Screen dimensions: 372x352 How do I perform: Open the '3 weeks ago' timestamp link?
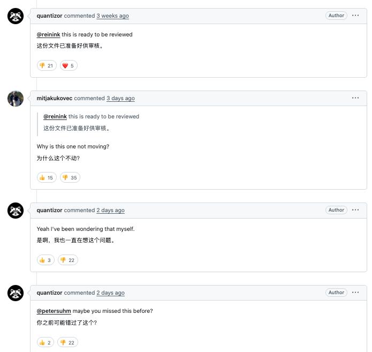point(112,16)
